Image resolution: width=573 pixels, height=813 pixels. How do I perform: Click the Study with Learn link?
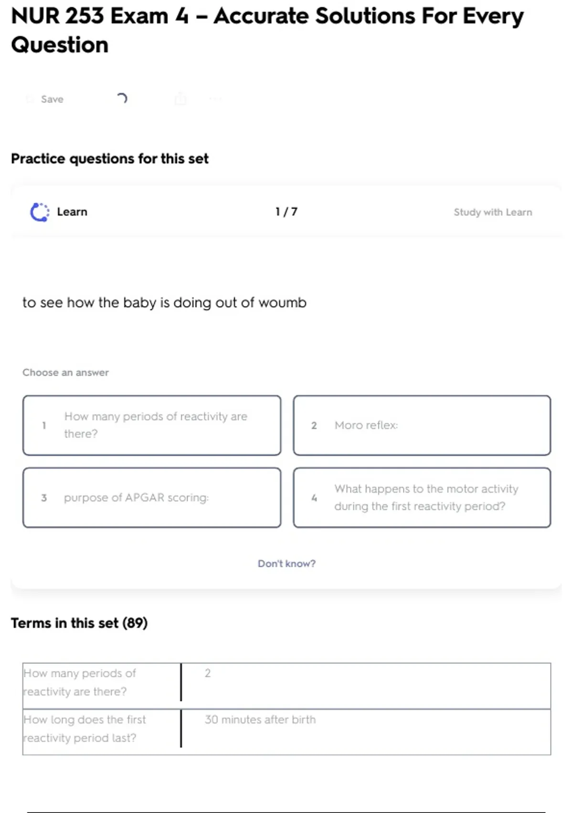[492, 212]
